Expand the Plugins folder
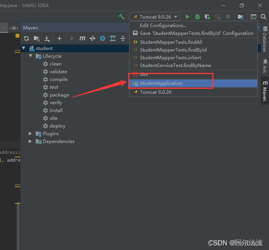This screenshot has height=250, width=269. [x=30, y=133]
